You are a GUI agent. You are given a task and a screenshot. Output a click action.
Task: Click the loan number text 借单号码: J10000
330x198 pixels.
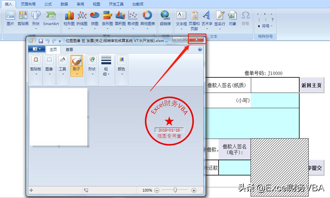[264, 73]
